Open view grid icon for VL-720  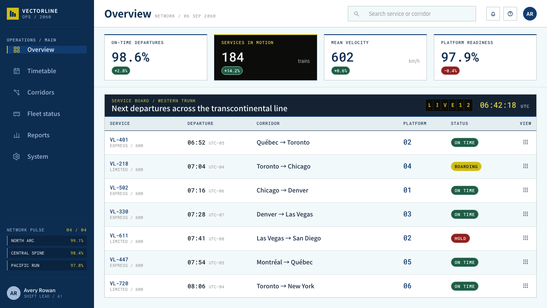coord(526,286)
